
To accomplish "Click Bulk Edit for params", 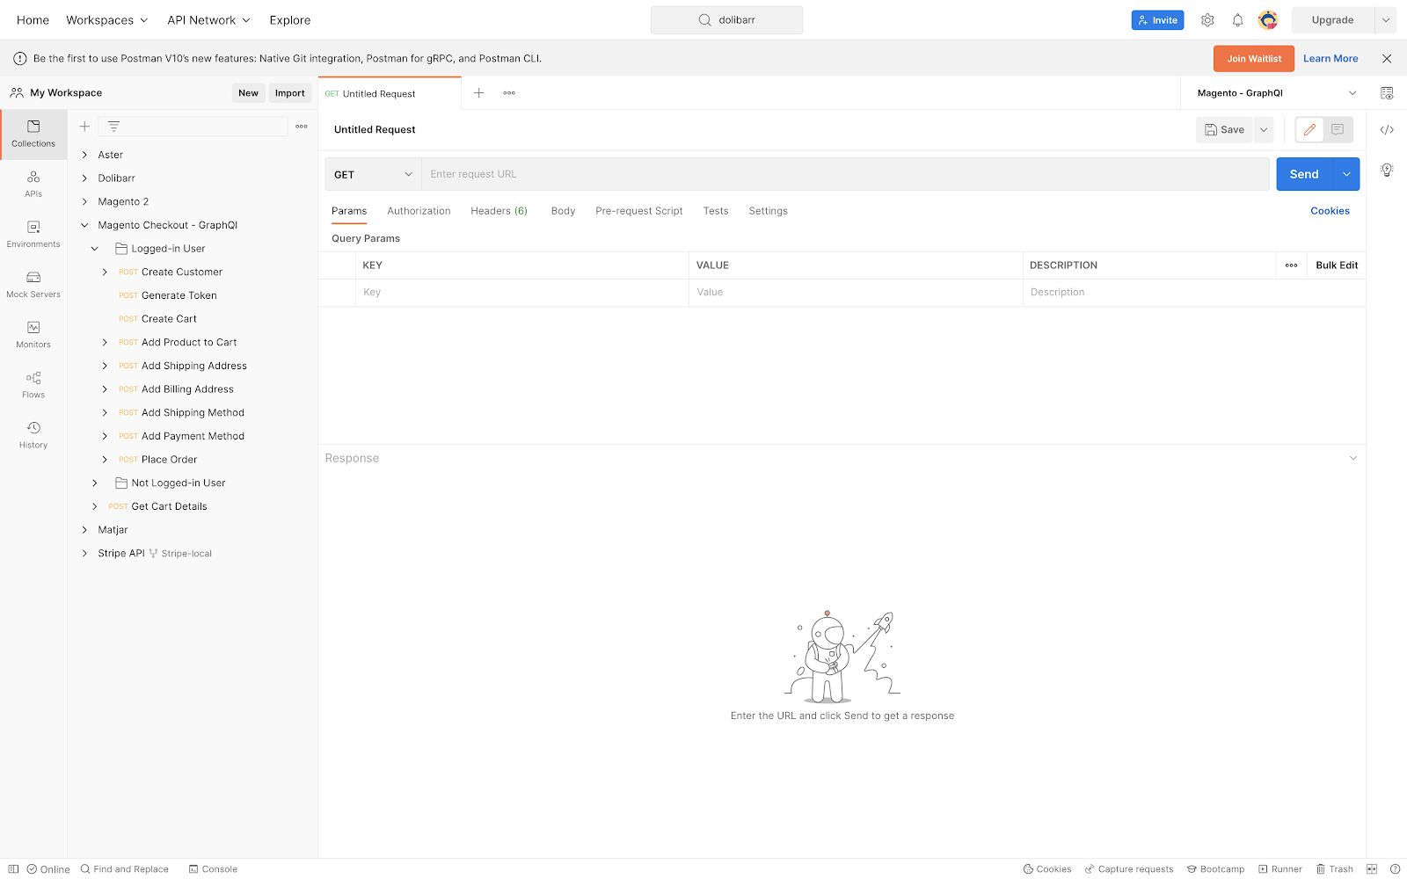I will click(x=1337, y=265).
